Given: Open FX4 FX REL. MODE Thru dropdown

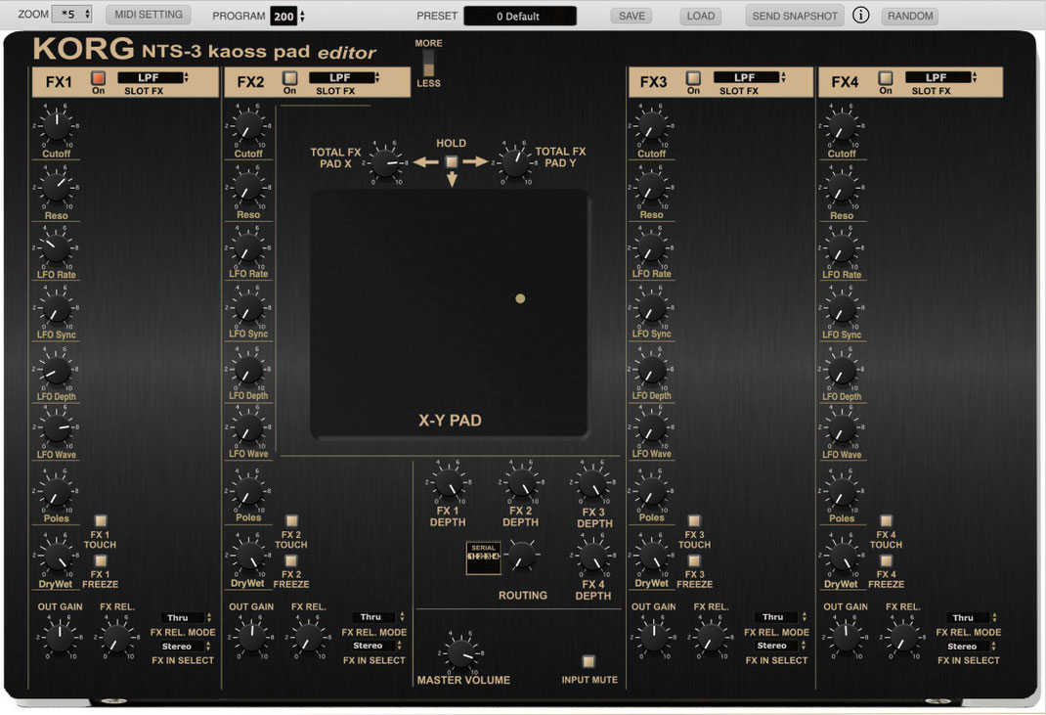Looking at the screenshot, I should [x=972, y=617].
